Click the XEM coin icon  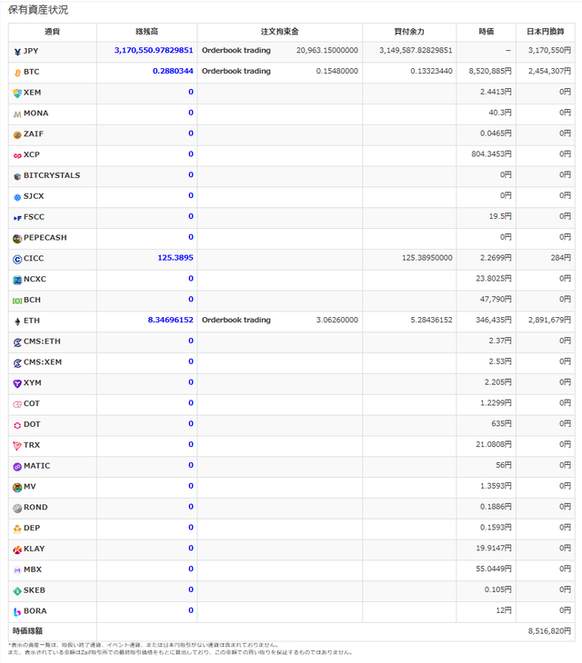pyautogui.click(x=17, y=94)
